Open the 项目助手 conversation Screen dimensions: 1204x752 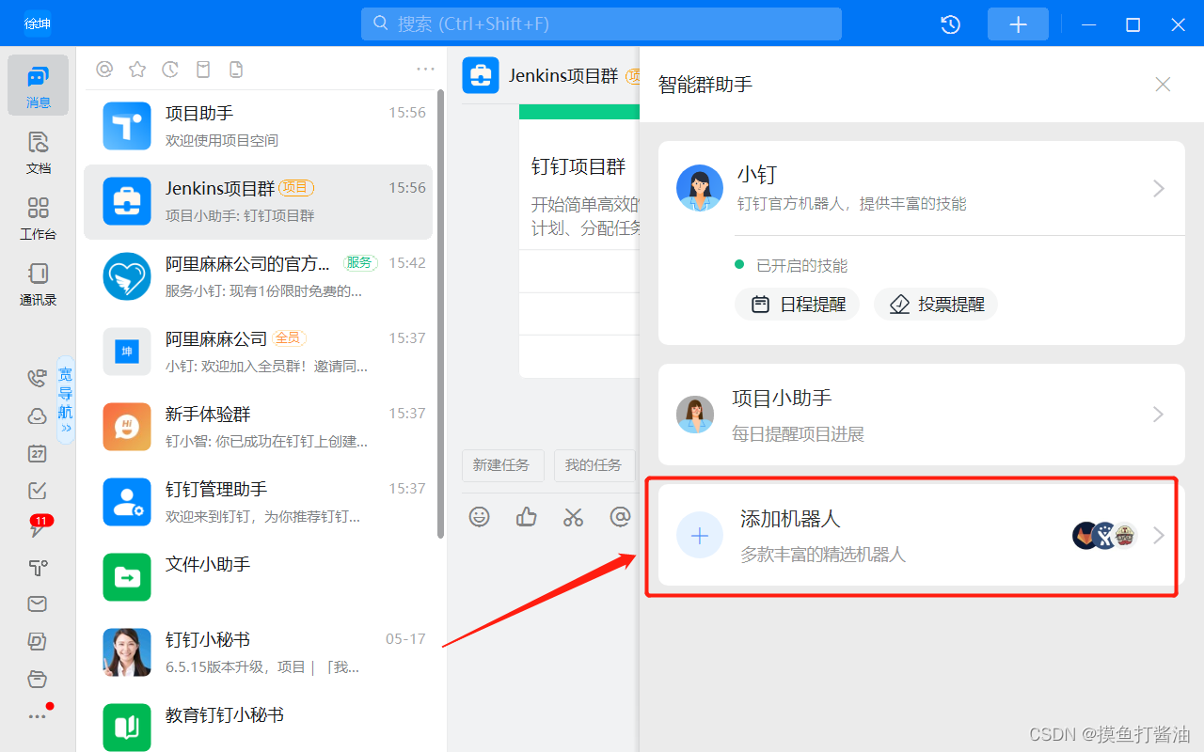click(258, 127)
